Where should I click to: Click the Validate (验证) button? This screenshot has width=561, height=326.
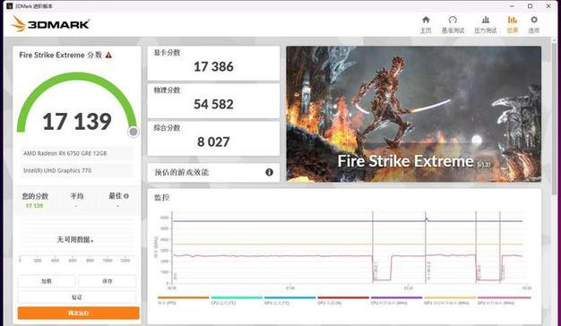coord(77,296)
